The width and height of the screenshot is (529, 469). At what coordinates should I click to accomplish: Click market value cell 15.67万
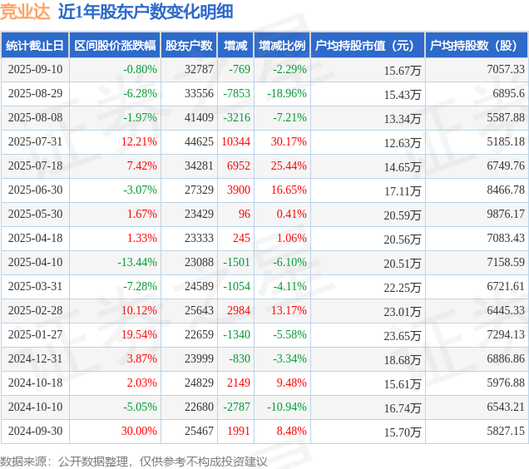pyautogui.click(x=403, y=71)
